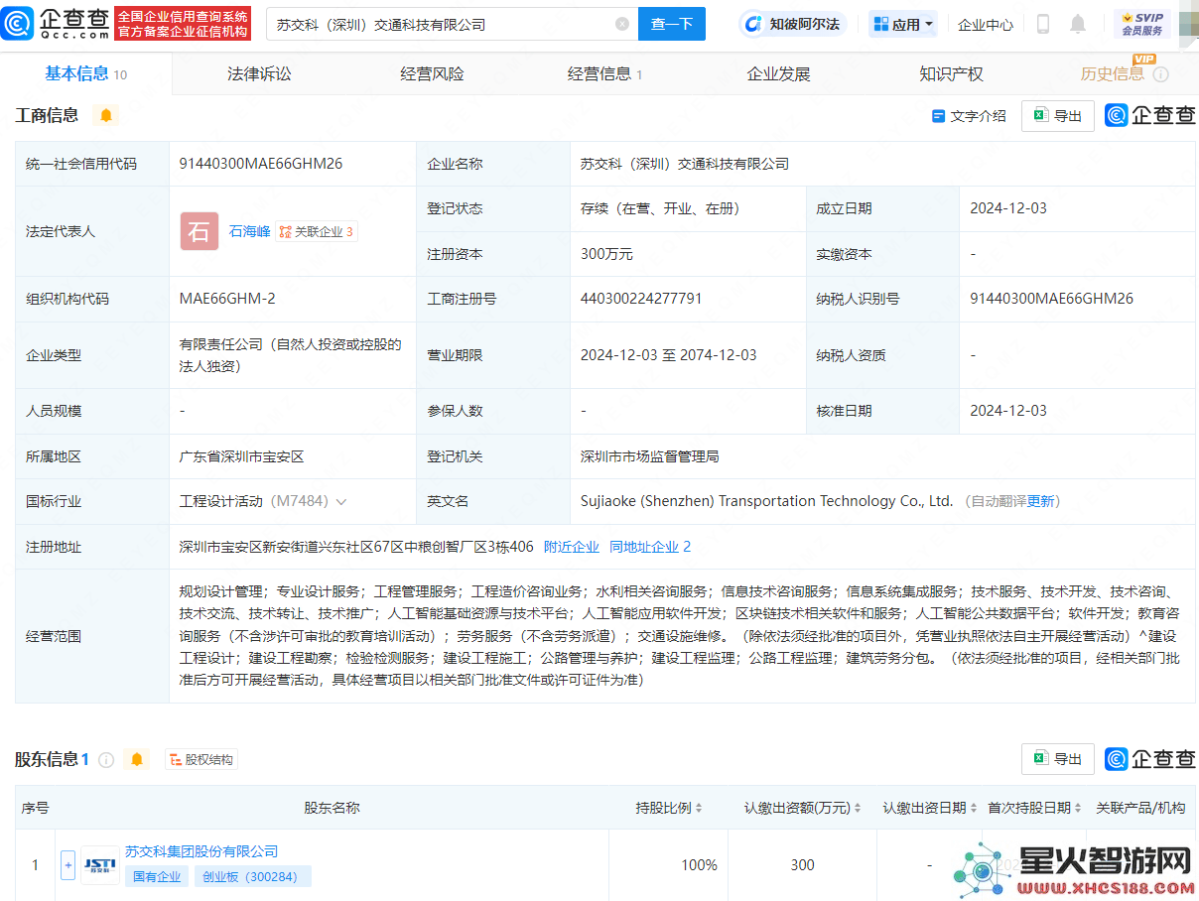Click the mobile phone icon in header

pos(1043,24)
